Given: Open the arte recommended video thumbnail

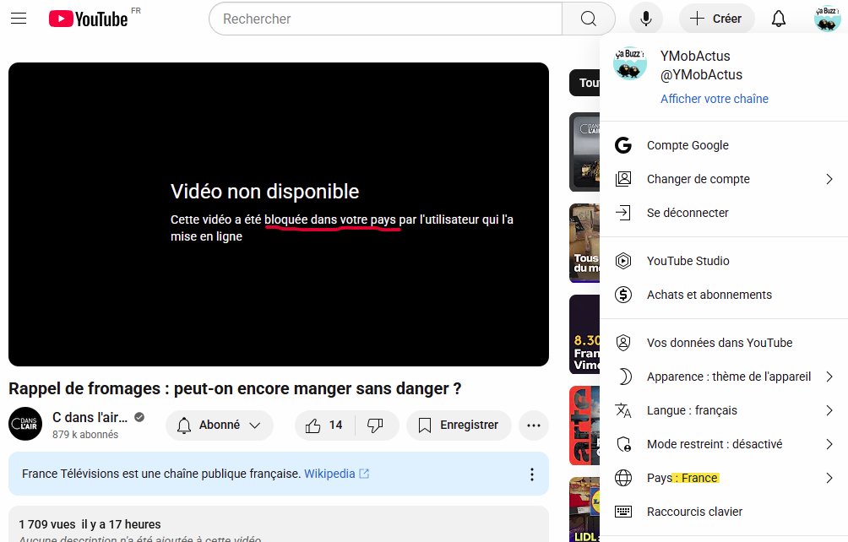Looking at the screenshot, I should tap(584, 425).
